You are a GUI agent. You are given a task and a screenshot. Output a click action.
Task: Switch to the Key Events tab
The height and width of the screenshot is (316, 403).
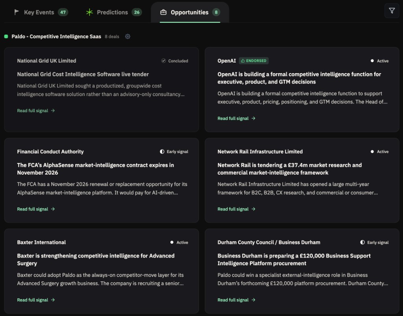(41, 12)
